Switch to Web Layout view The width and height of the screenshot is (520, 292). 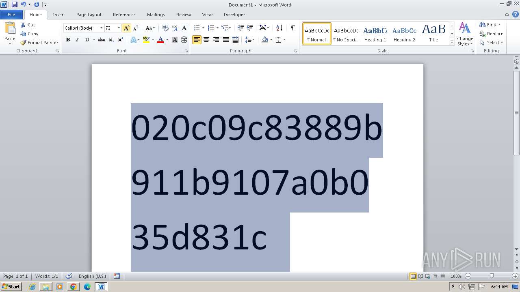tap(427, 276)
